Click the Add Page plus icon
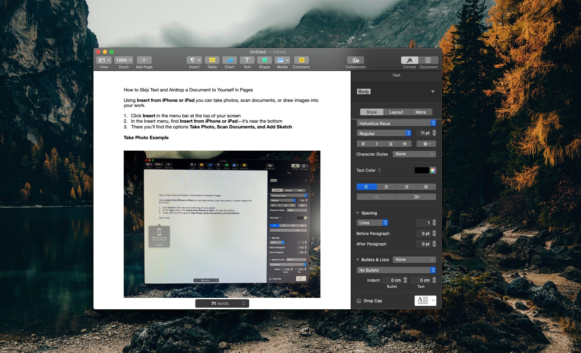This screenshot has width=581, height=353. point(144,60)
